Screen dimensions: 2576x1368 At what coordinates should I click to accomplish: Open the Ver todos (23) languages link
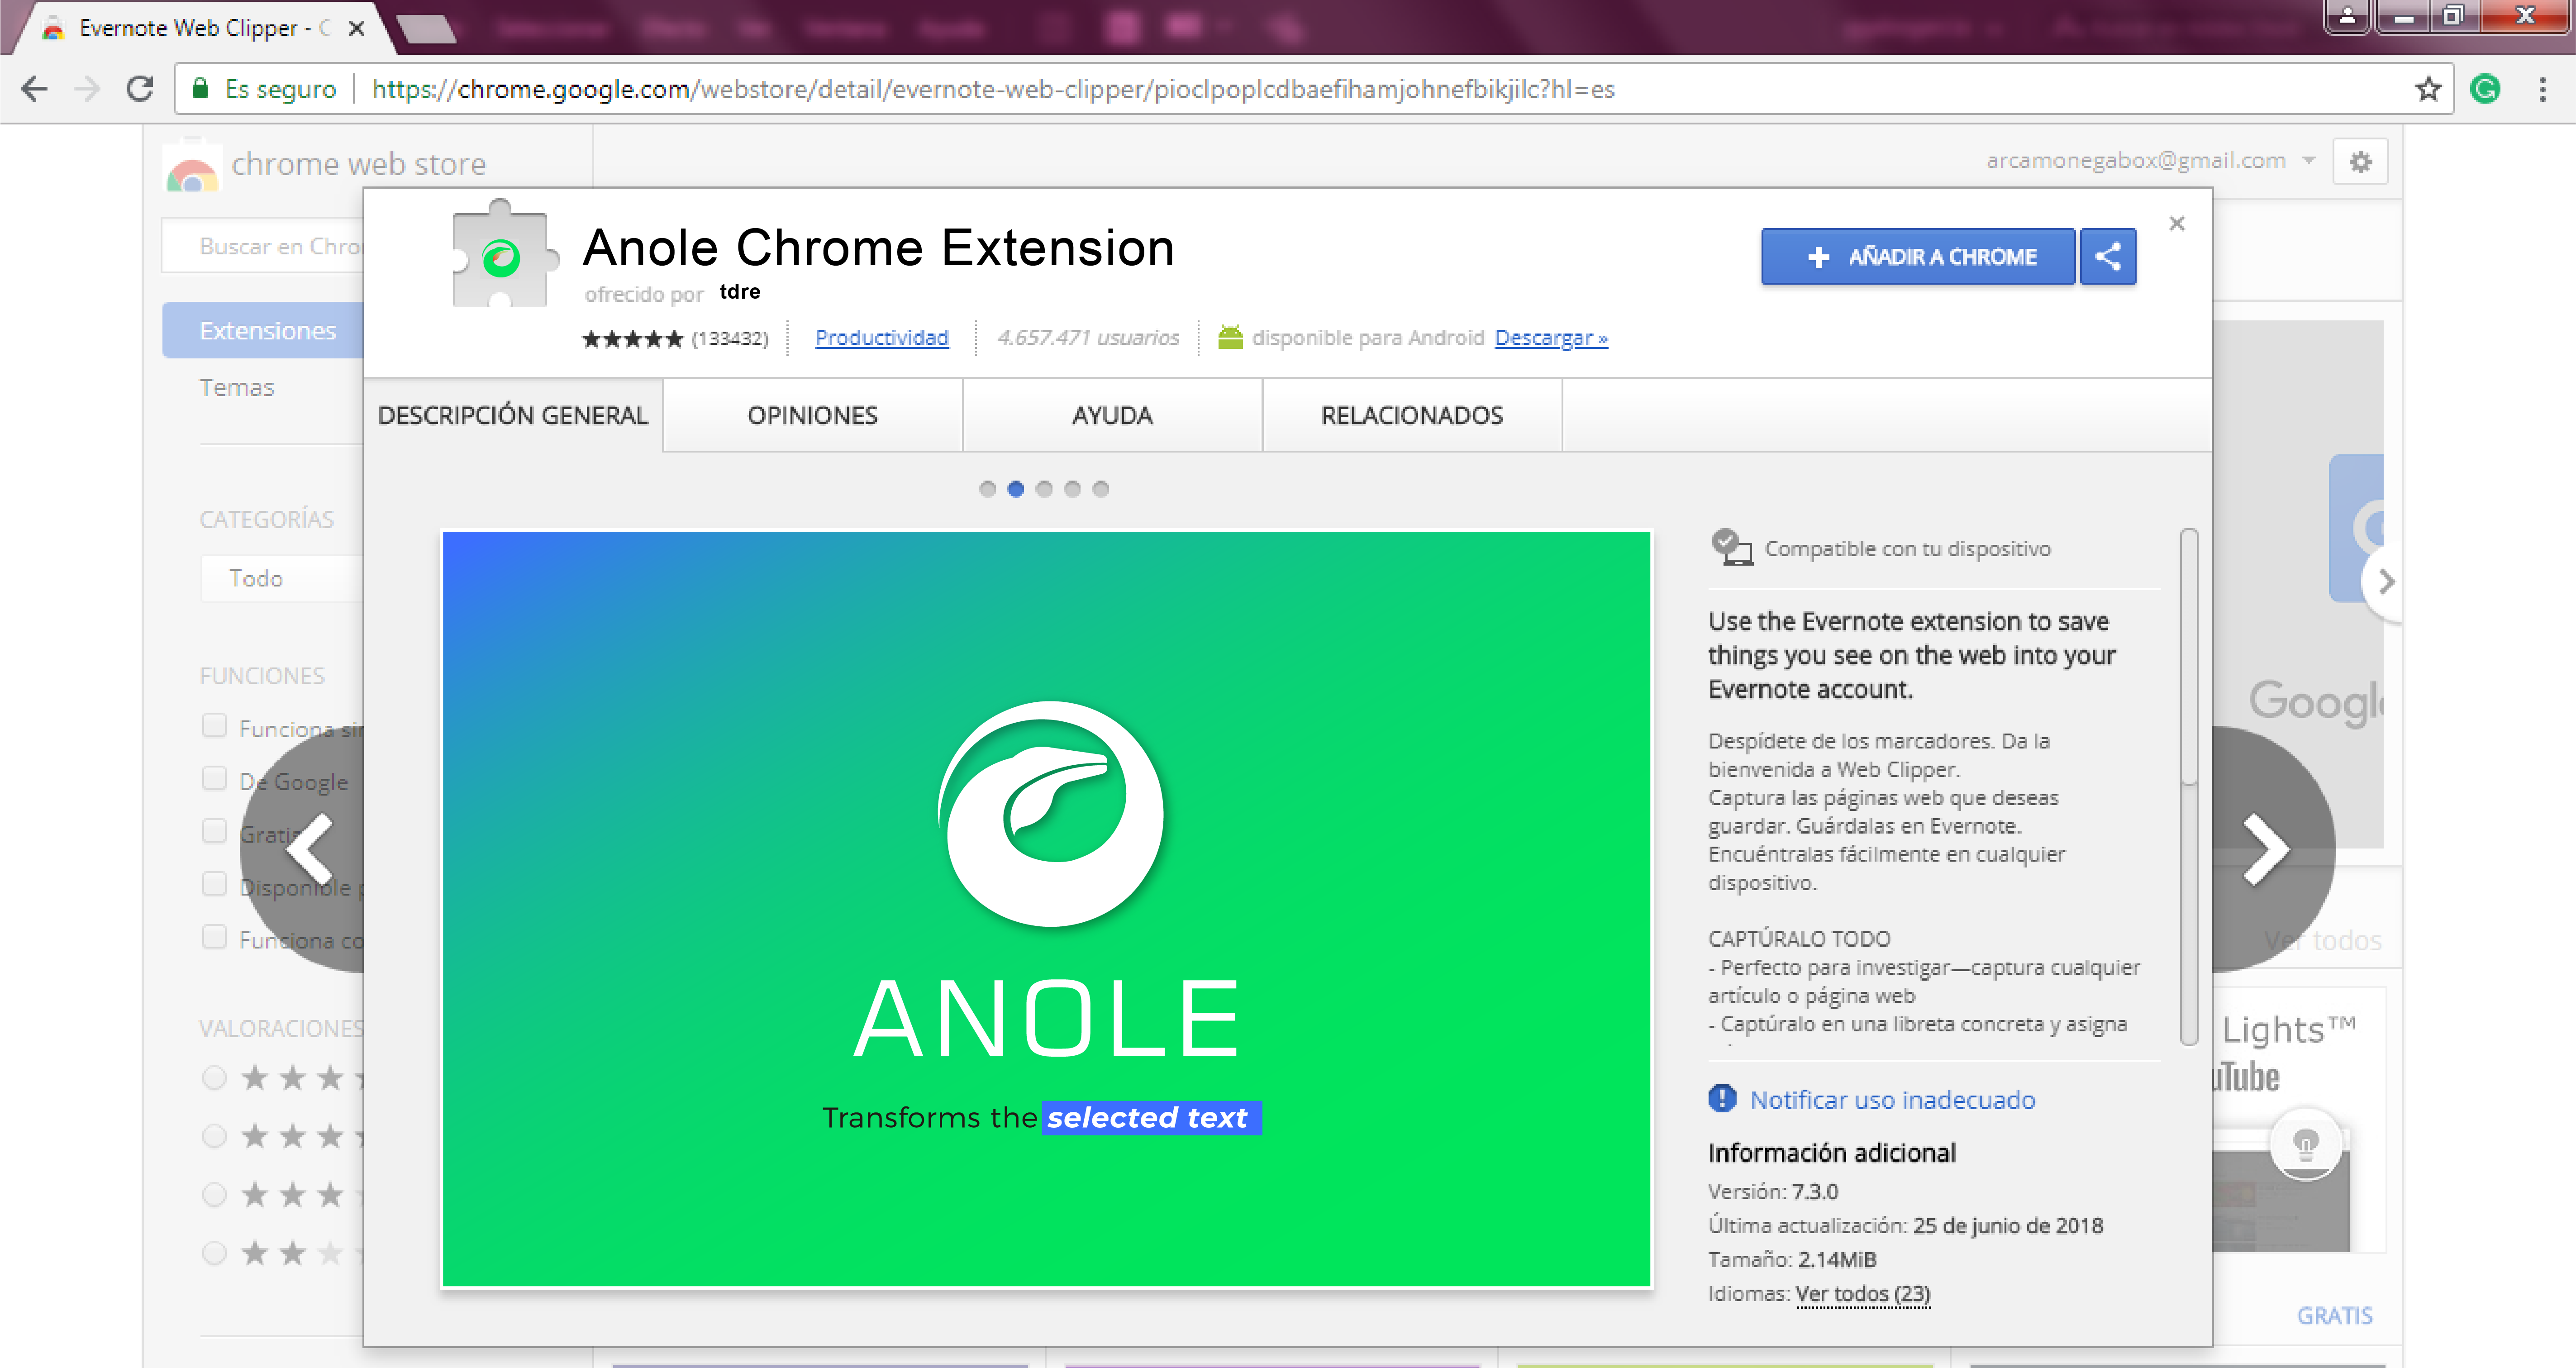point(1863,1294)
